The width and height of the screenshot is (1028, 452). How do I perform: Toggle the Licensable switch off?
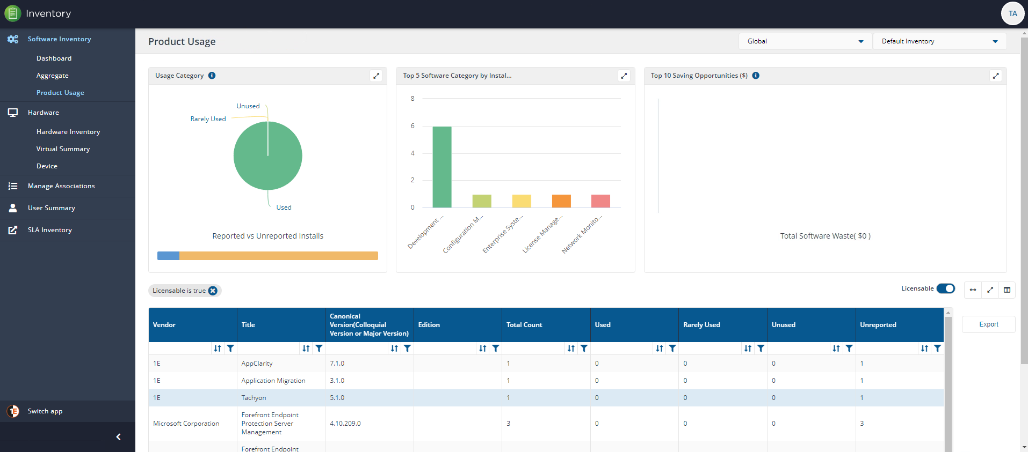945,288
